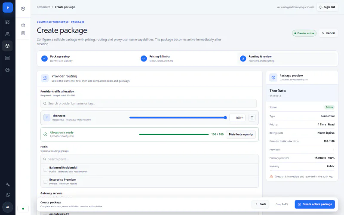The width and height of the screenshot is (344, 215).
Task: Click the Active status badge in preview
Action: click(x=329, y=107)
